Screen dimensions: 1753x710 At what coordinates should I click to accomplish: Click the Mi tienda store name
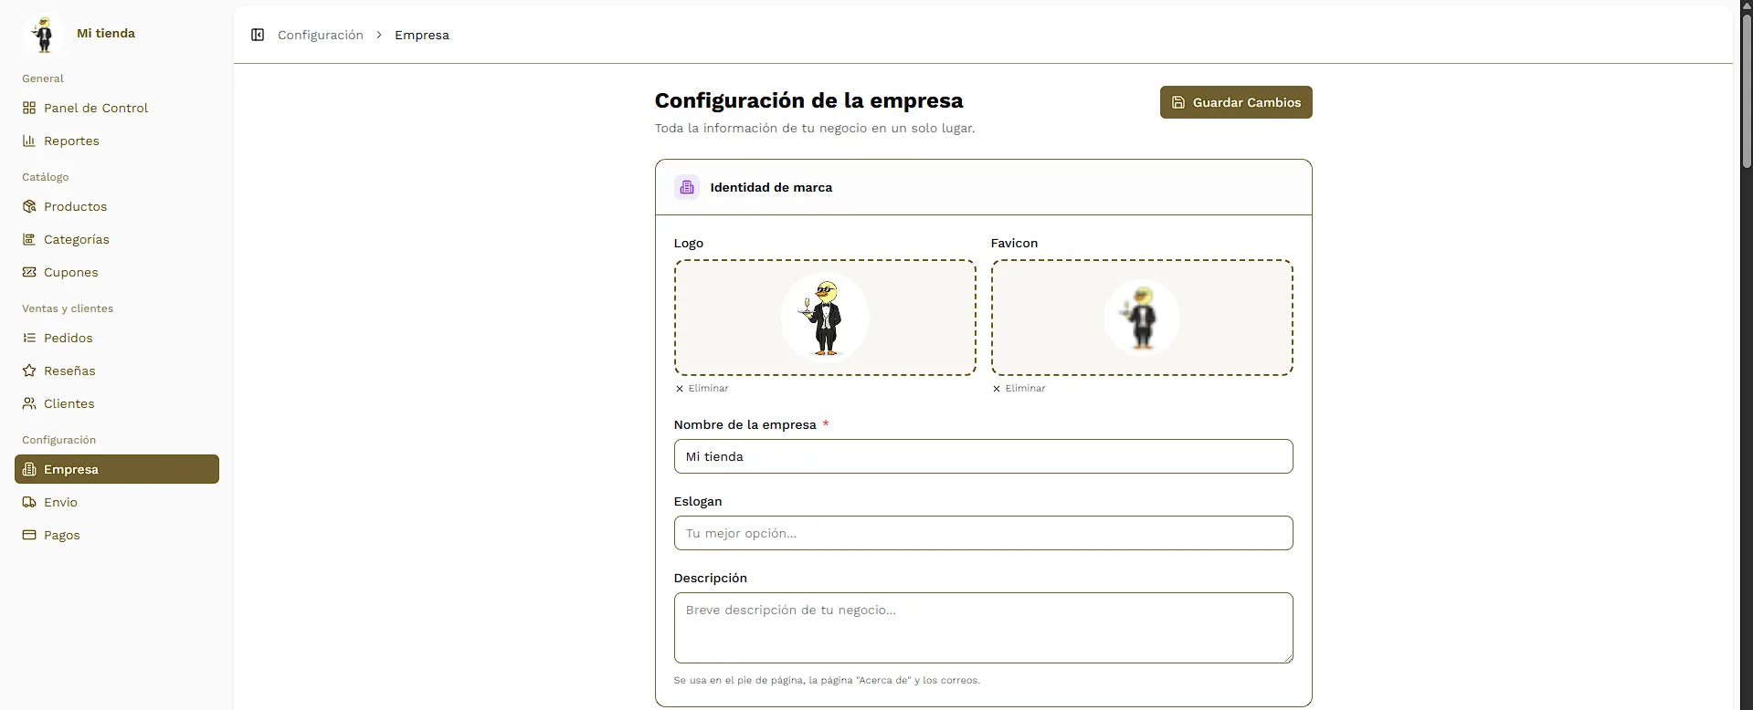pyautogui.click(x=106, y=33)
